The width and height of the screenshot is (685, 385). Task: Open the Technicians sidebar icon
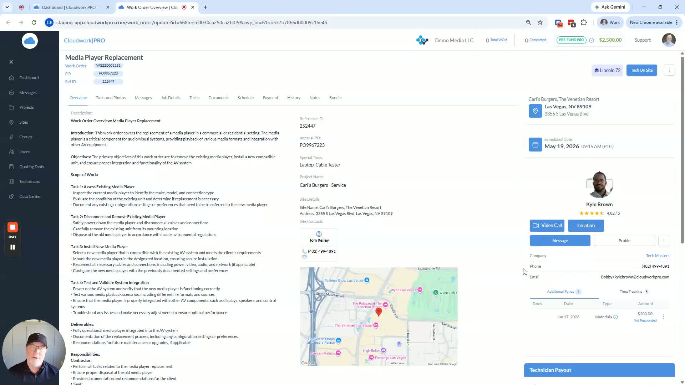(x=11, y=181)
